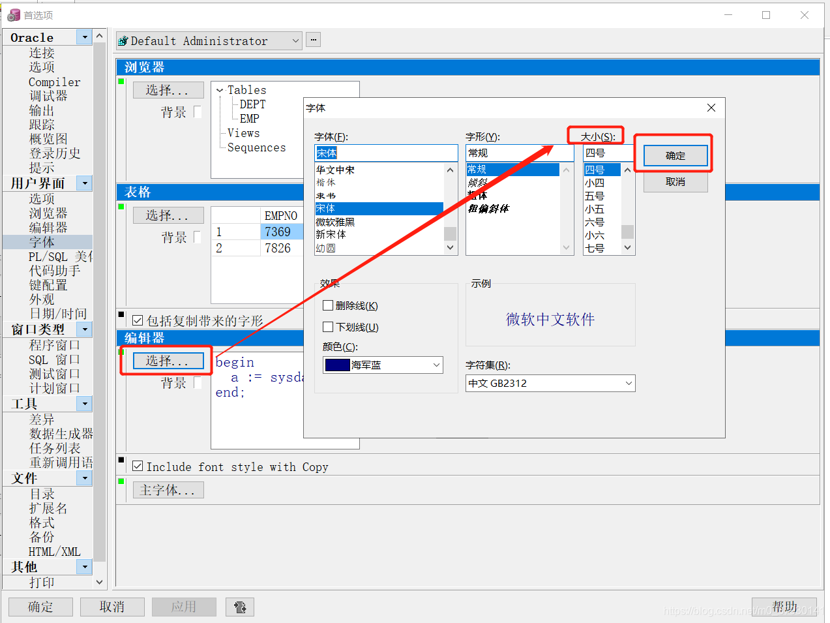Click the font name input field
The width and height of the screenshot is (830, 623).
[x=386, y=153]
